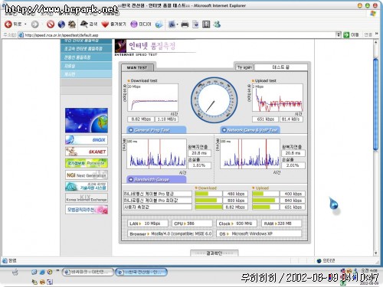Select the 초고속 인터넷 품질측정 sidebar item
383x287 pixels.
86,48
